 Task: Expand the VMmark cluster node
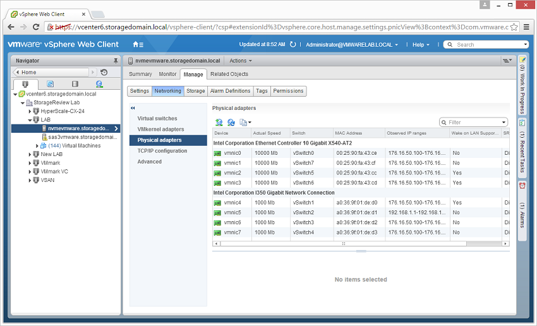(x=30, y=163)
